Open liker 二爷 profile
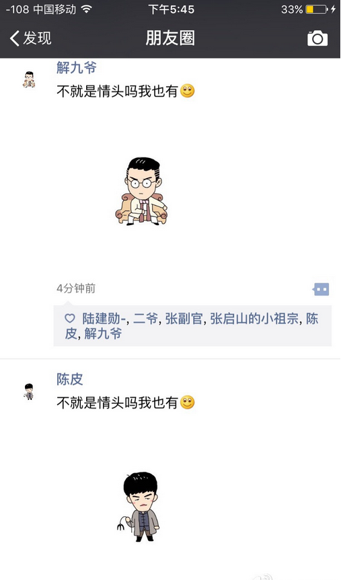The height and width of the screenshot is (580, 343). click(146, 319)
